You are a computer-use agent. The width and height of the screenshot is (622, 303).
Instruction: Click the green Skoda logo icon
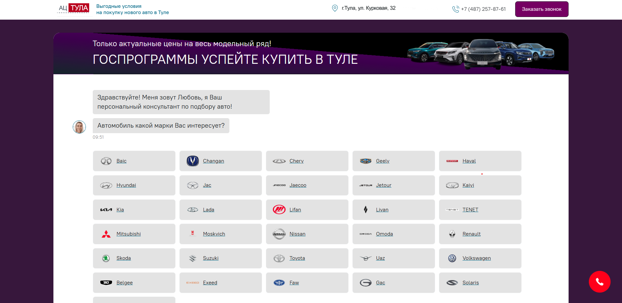pyautogui.click(x=106, y=258)
